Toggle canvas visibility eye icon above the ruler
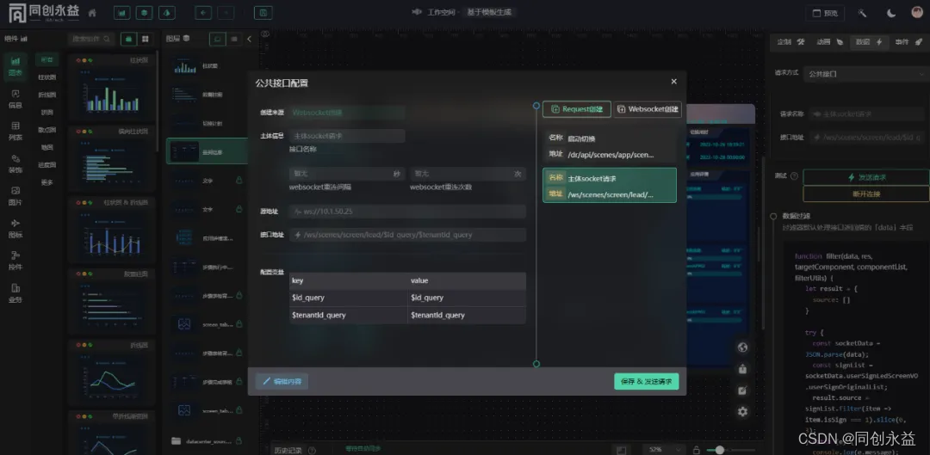 pos(266,35)
